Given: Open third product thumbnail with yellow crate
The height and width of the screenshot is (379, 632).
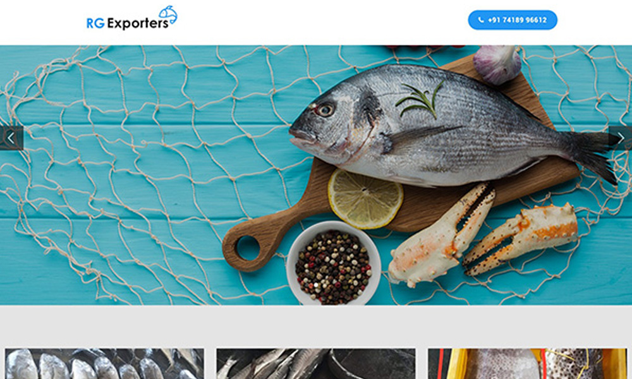Looking at the screenshot, I should click(527, 364).
